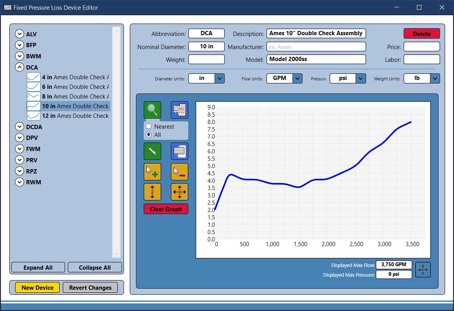Expand the PRV category
Viewport: 454px width, 311px height.
[x=19, y=160]
